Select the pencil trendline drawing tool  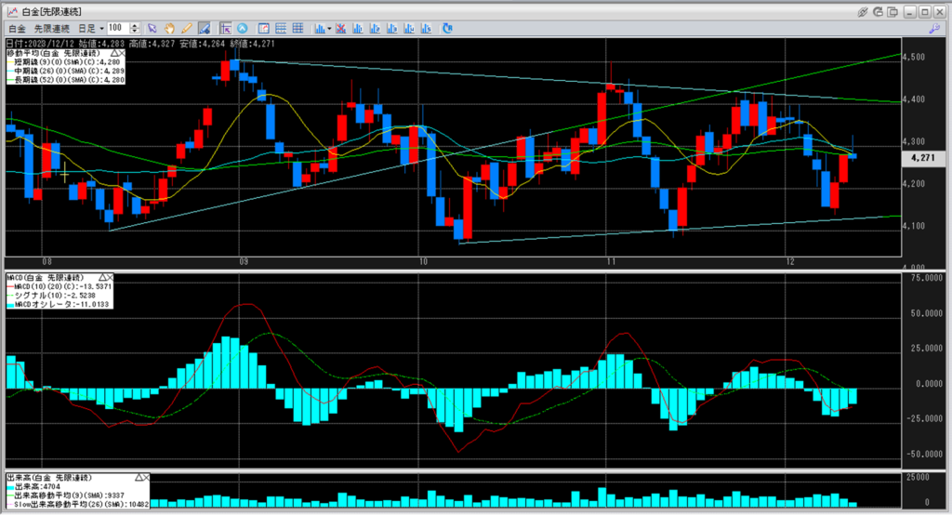point(186,28)
